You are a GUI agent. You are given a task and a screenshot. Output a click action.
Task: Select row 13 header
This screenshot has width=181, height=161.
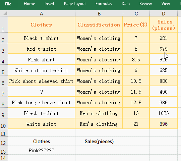point(4,150)
